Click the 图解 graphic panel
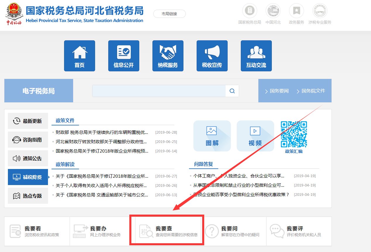 pyautogui.click(x=212, y=136)
